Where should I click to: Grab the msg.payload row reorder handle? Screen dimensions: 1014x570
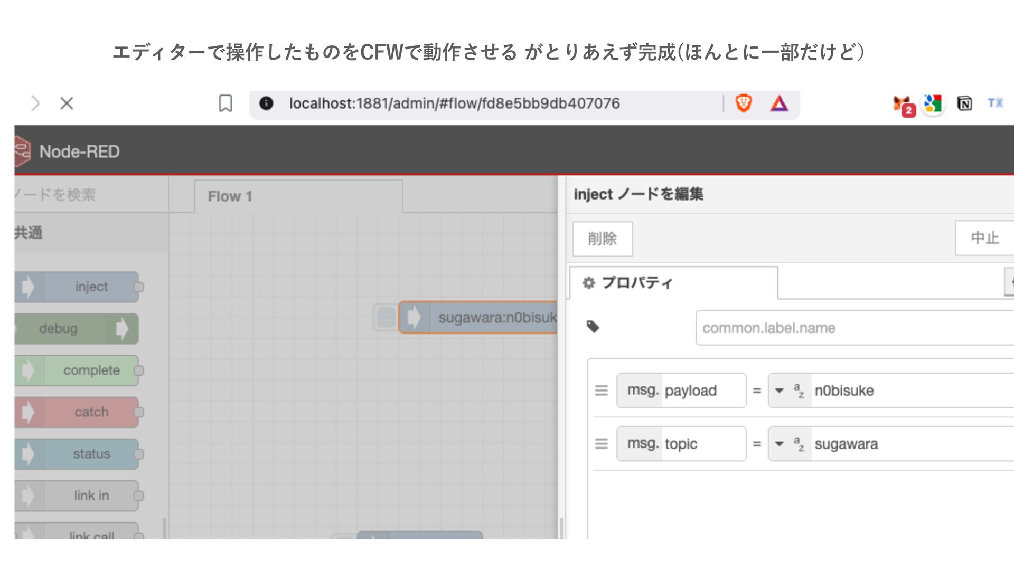(602, 391)
